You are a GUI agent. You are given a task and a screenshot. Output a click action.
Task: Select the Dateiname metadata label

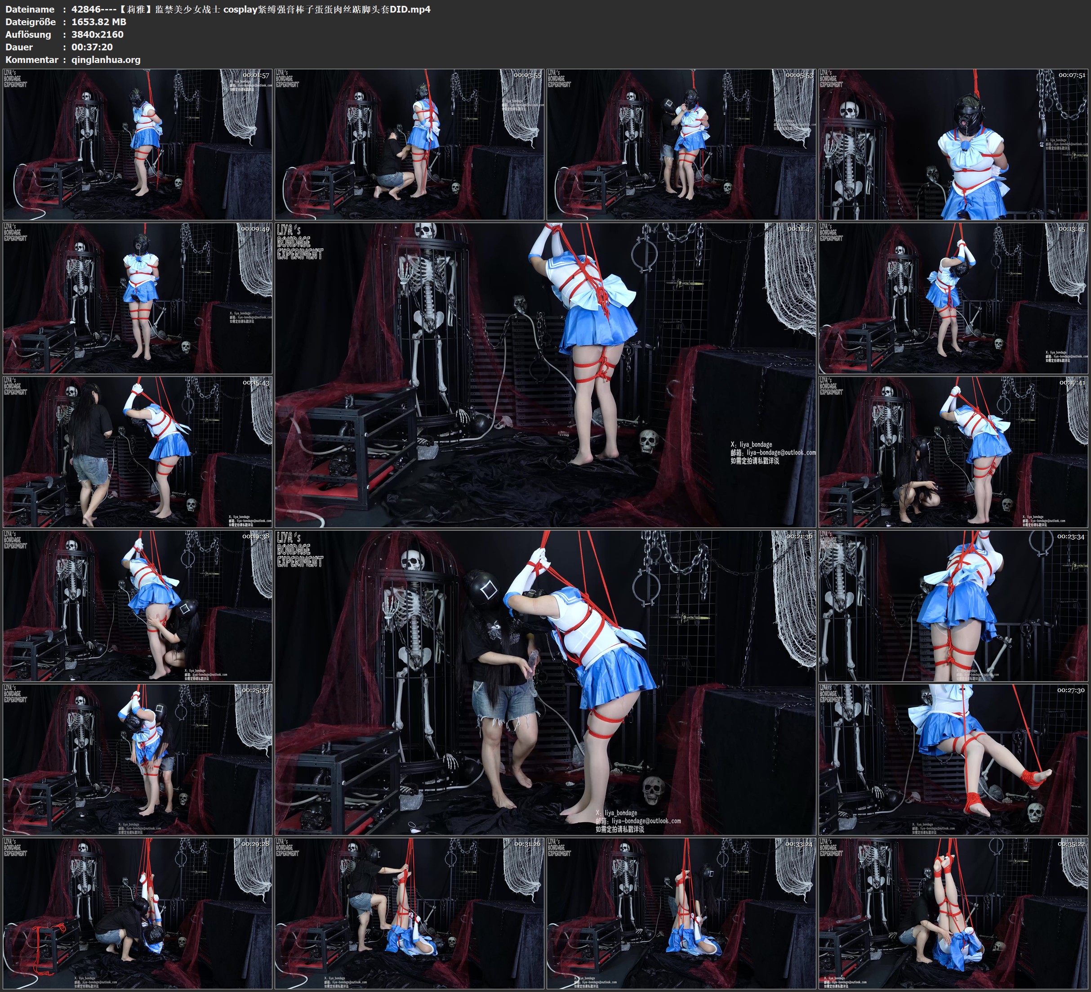point(31,9)
